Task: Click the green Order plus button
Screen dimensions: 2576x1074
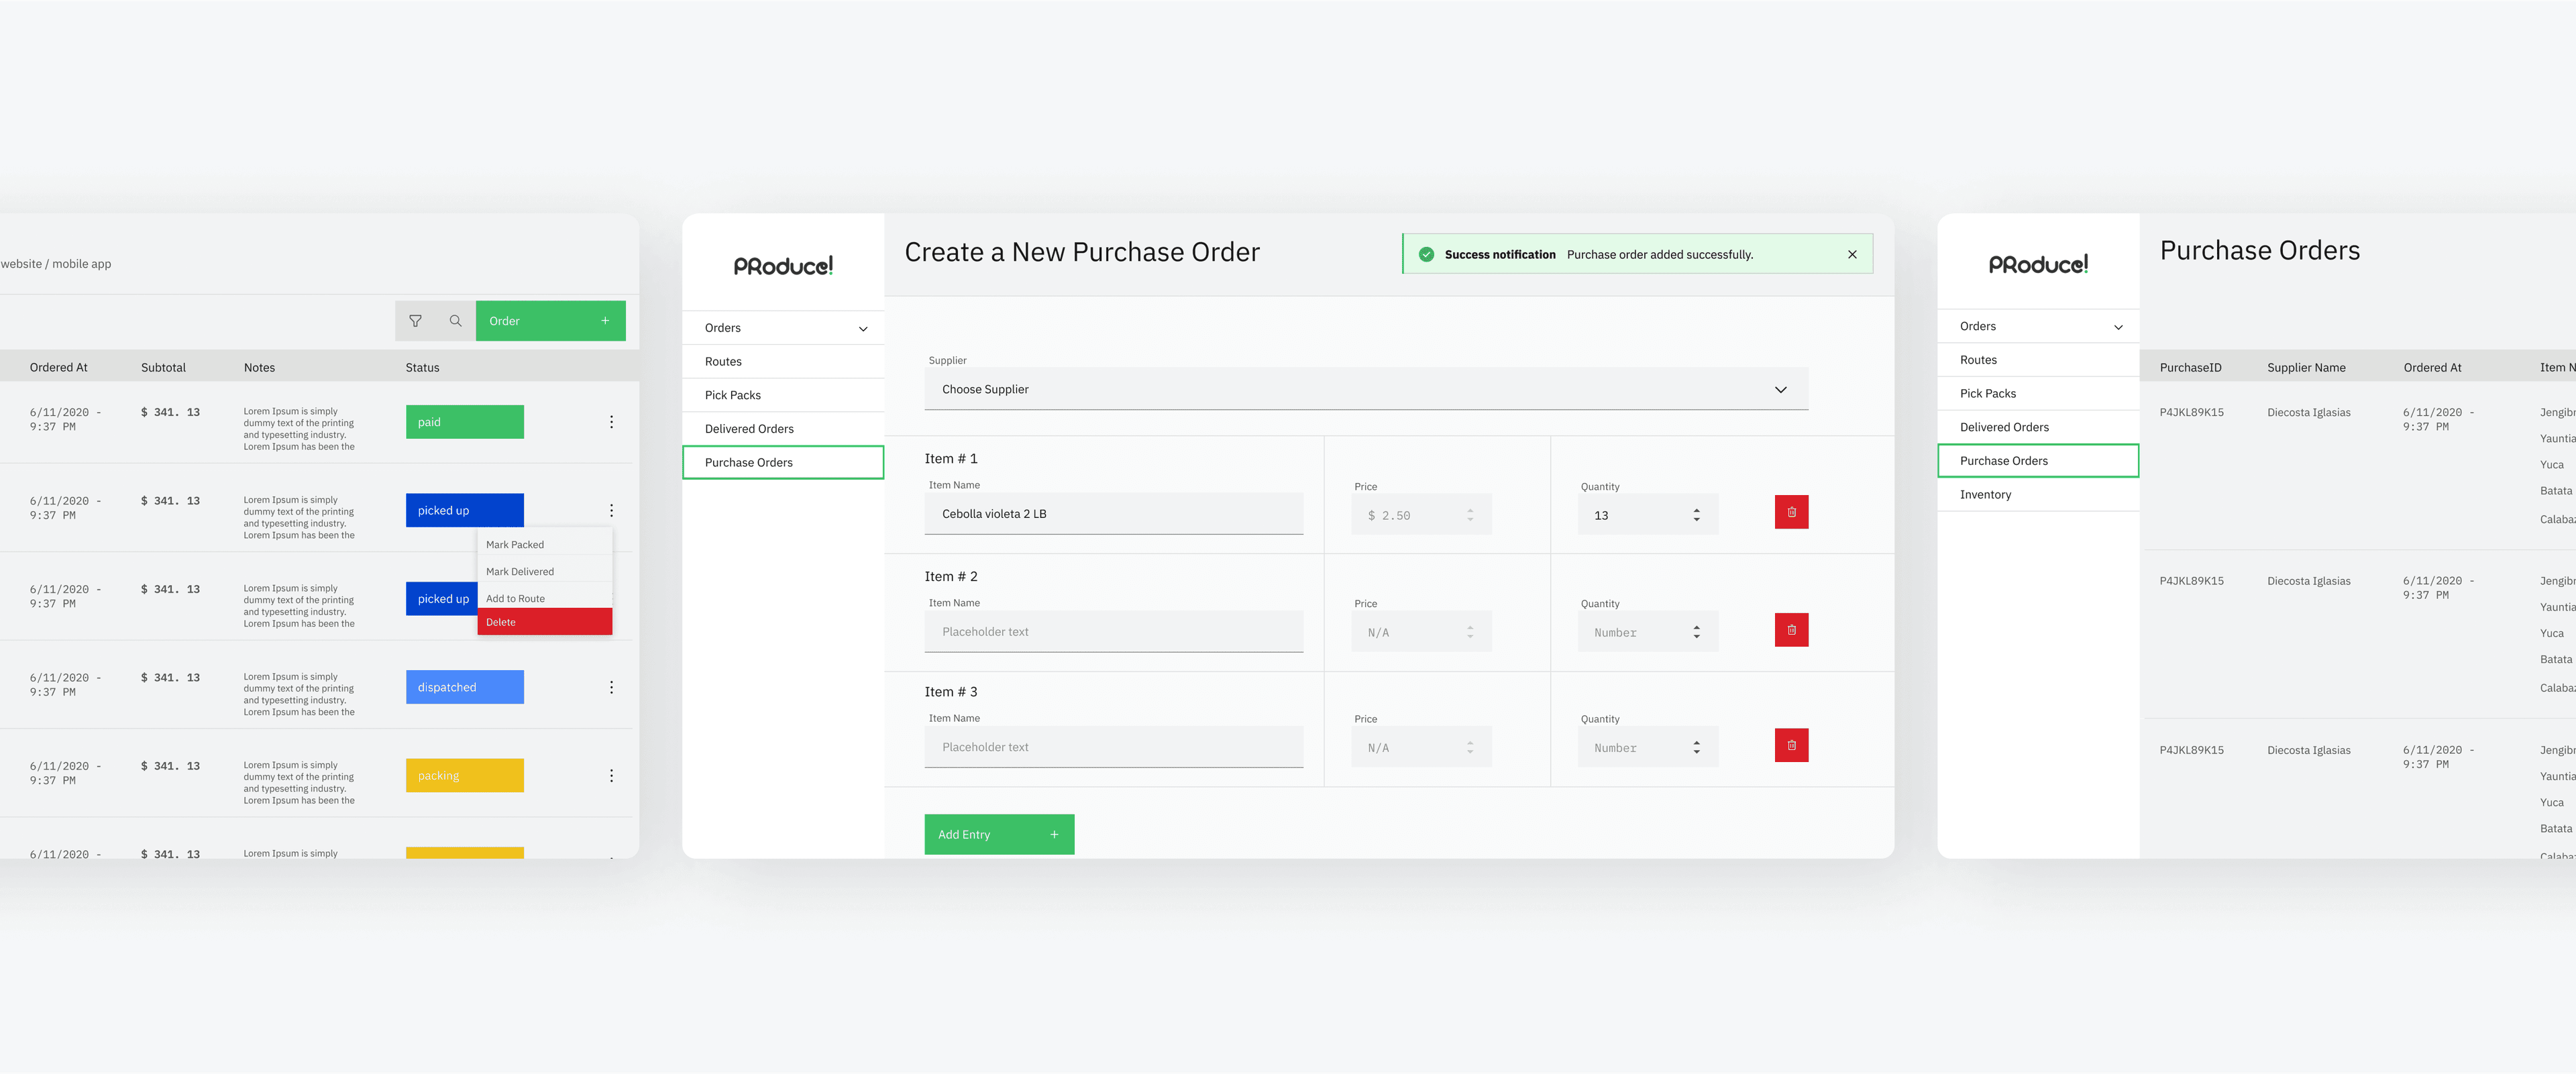Action: point(551,321)
